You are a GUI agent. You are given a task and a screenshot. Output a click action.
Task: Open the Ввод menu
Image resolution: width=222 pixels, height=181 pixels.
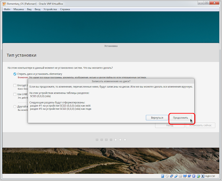[x=37, y=9]
